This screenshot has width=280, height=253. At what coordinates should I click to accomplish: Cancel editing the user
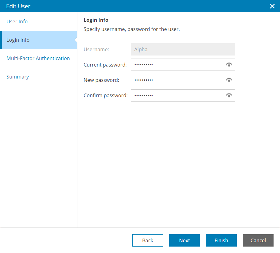[258, 240]
